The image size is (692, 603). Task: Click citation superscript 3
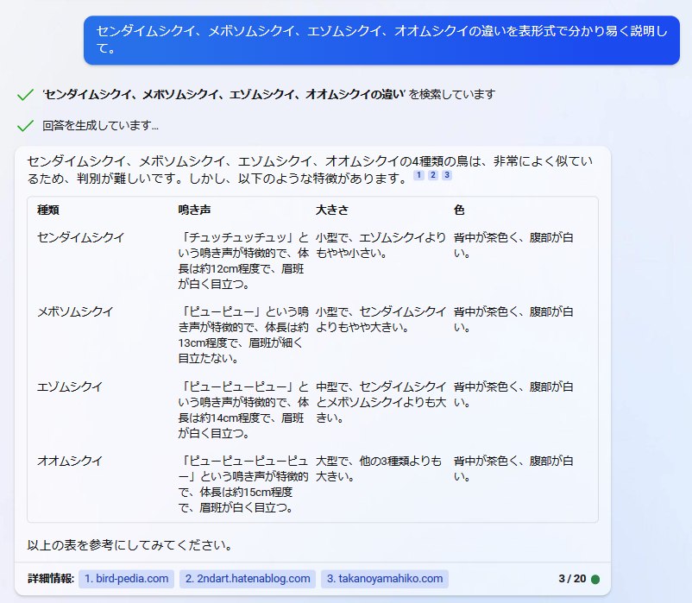click(x=447, y=175)
